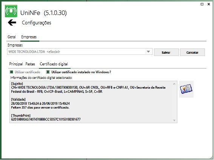
Task: Click the validity dates 26/06/2018 to 26/06/2019
Action: [x=40, y=104]
